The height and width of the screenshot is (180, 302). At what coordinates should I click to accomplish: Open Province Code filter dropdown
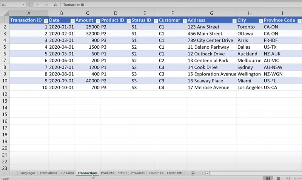click(x=299, y=21)
